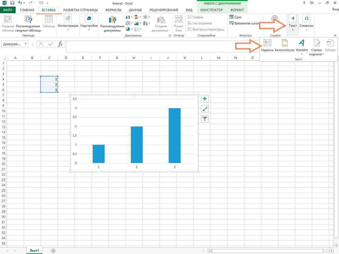Collapse the ribbon with the chevron
The height and width of the screenshot is (254, 339).
click(x=335, y=35)
